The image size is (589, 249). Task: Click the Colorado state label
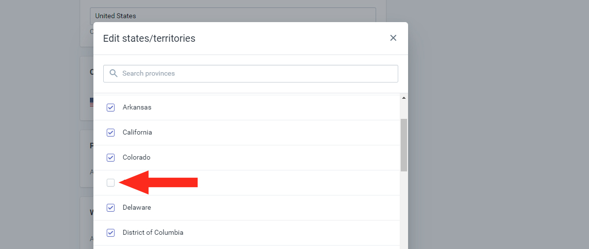tap(136, 158)
